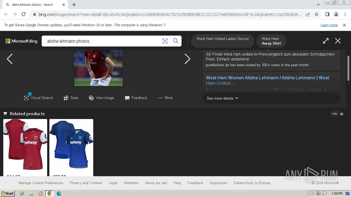This screenshot has height=197, width=351.
Task: Go to Microsoft Bing home logo
Action: point(21,41)
